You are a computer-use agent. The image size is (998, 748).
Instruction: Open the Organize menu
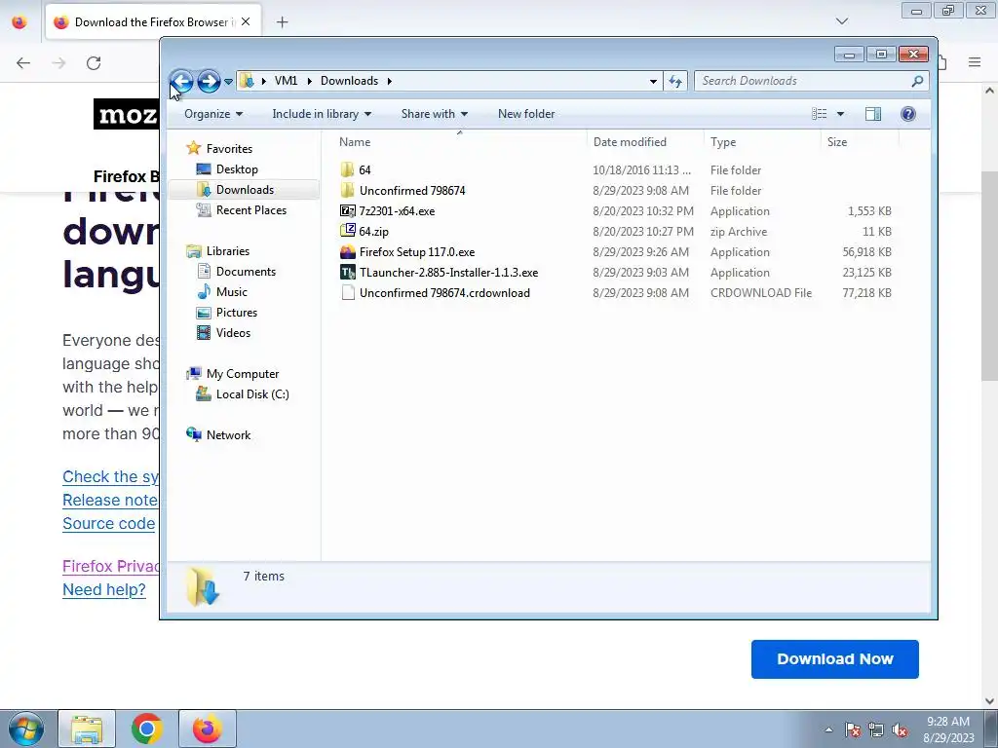click(x=213, y=114)
